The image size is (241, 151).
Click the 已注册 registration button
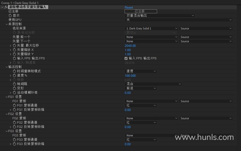pyautogui.click(x=141, y=11)
